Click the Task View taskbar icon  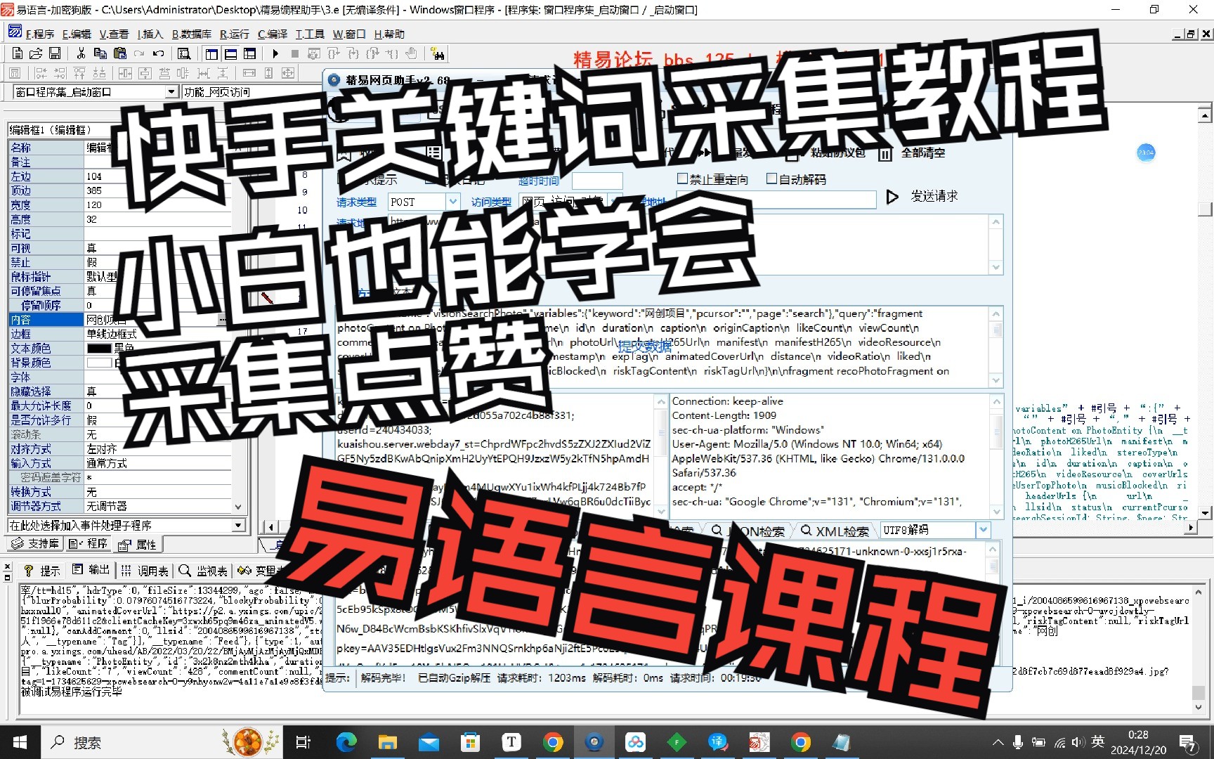point(303,742)
